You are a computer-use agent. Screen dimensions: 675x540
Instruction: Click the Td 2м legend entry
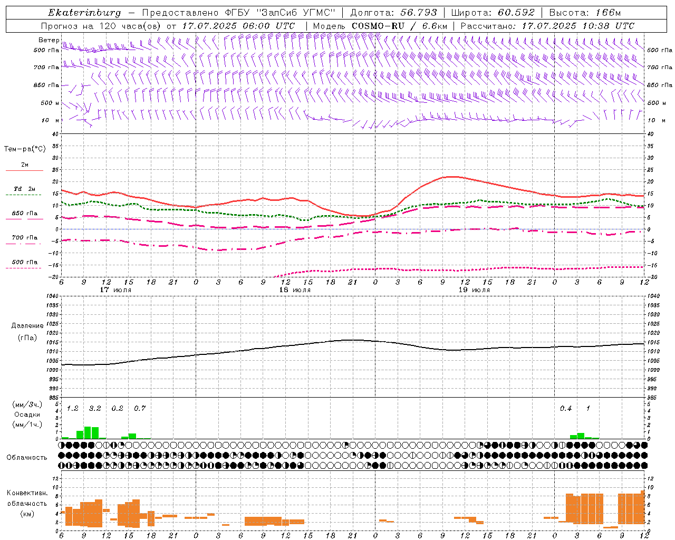click(25, 189)
